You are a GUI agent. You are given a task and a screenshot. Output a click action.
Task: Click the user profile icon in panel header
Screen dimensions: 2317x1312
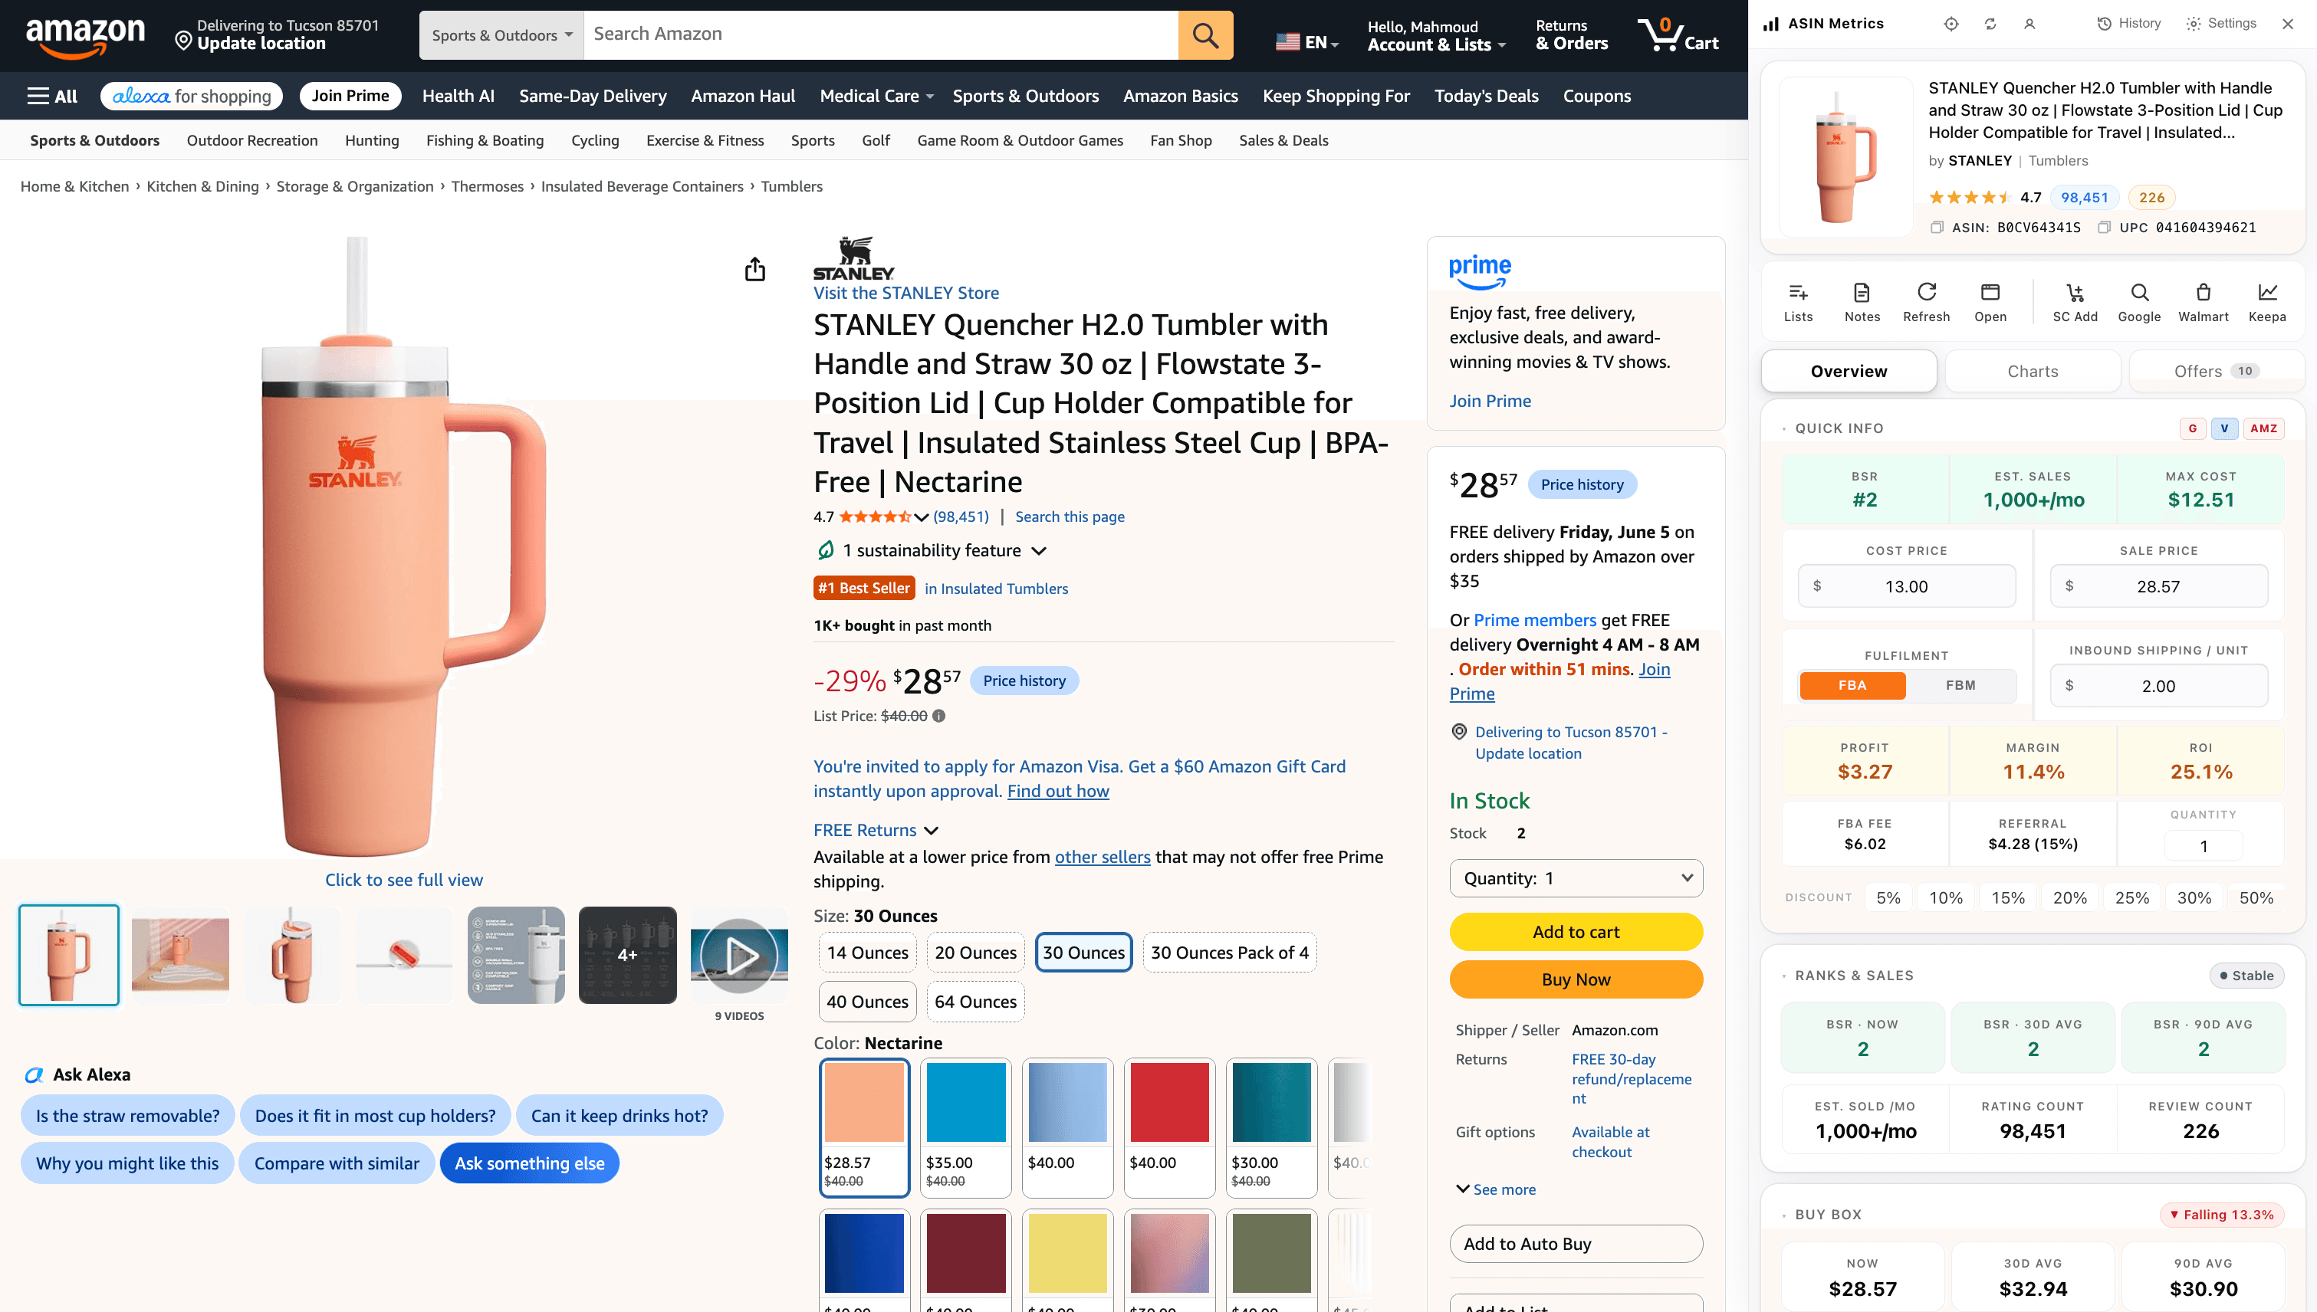2029,25
